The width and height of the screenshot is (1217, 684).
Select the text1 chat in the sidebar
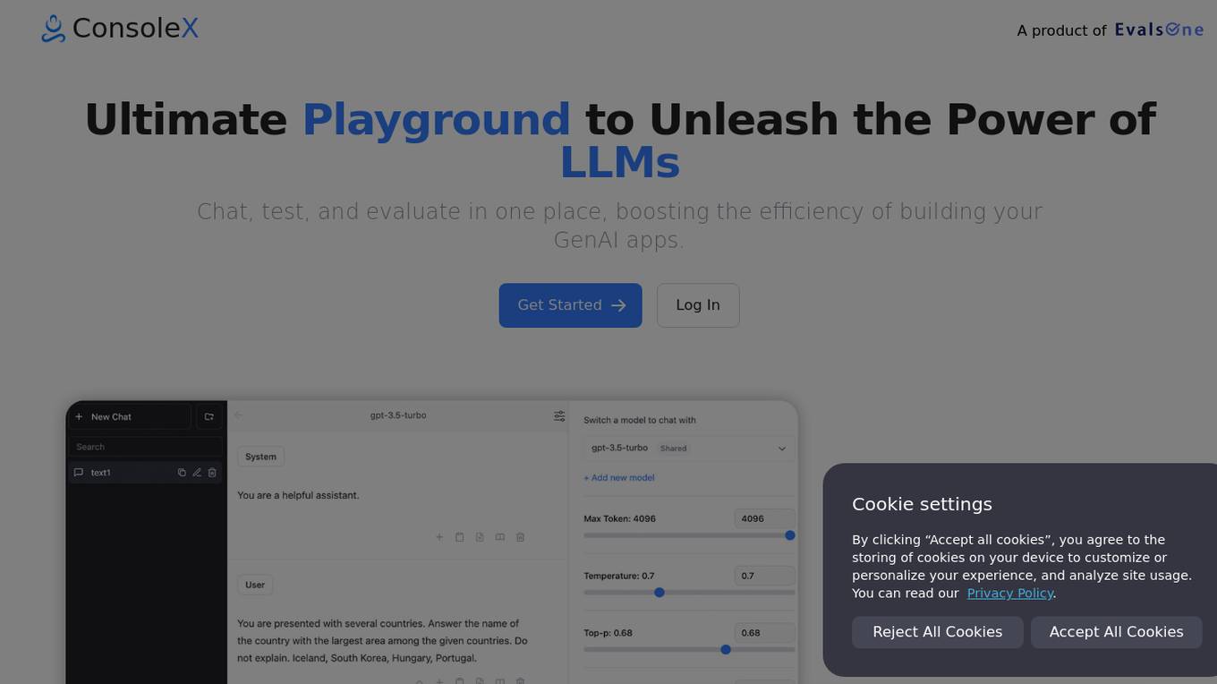click(145, 473)
